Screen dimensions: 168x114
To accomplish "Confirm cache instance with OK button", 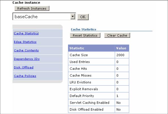I will (x=83, y=17).
